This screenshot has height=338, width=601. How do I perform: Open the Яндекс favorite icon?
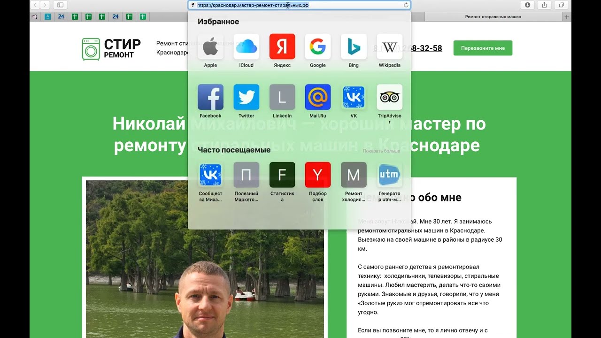click(x=282, y=47)
